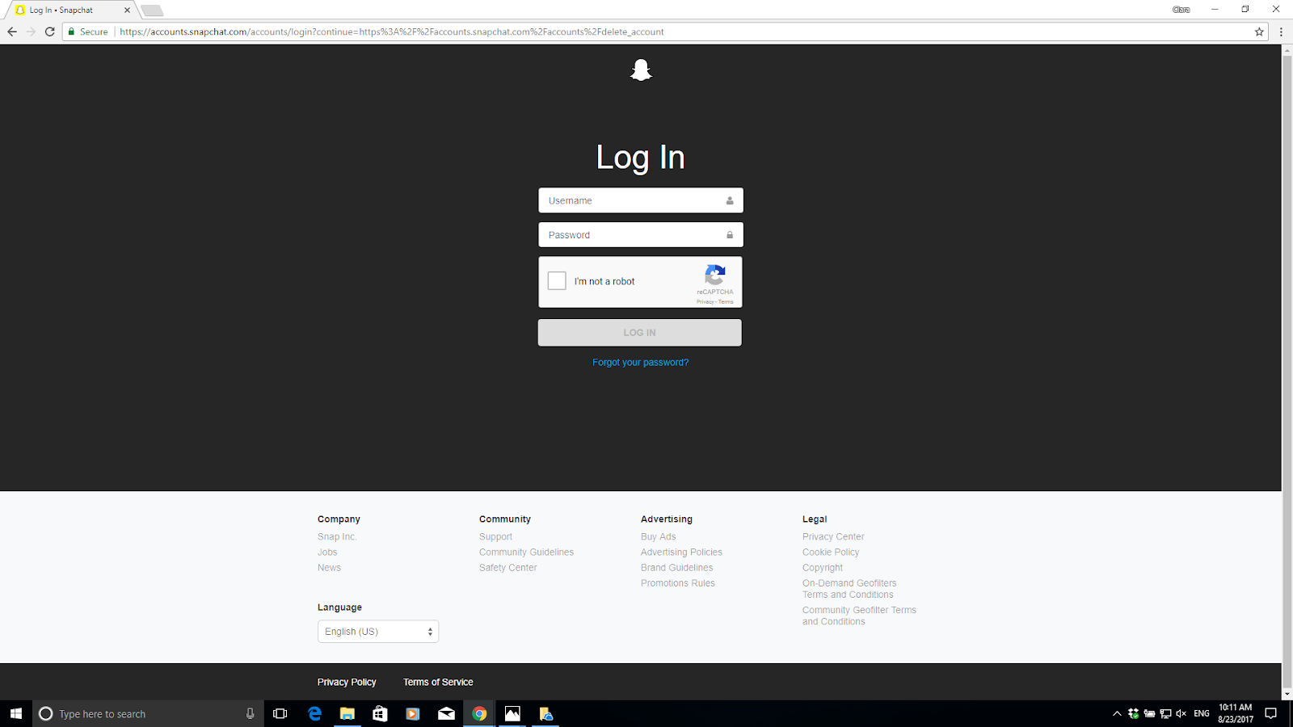Click the Buy Ads link

[658, 537]
